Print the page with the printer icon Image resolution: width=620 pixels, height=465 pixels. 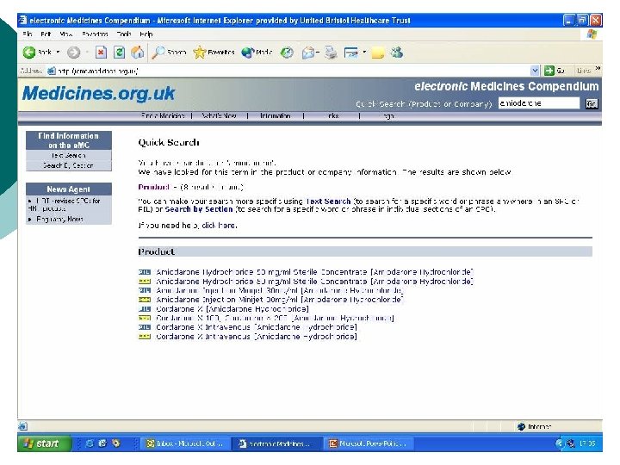click(331, 53)
